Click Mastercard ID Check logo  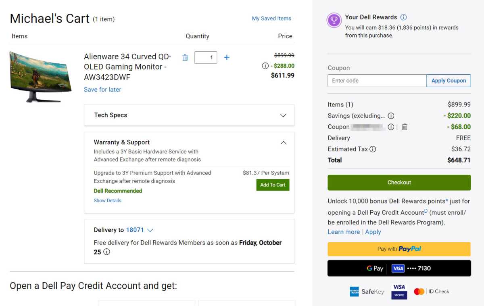431,291
